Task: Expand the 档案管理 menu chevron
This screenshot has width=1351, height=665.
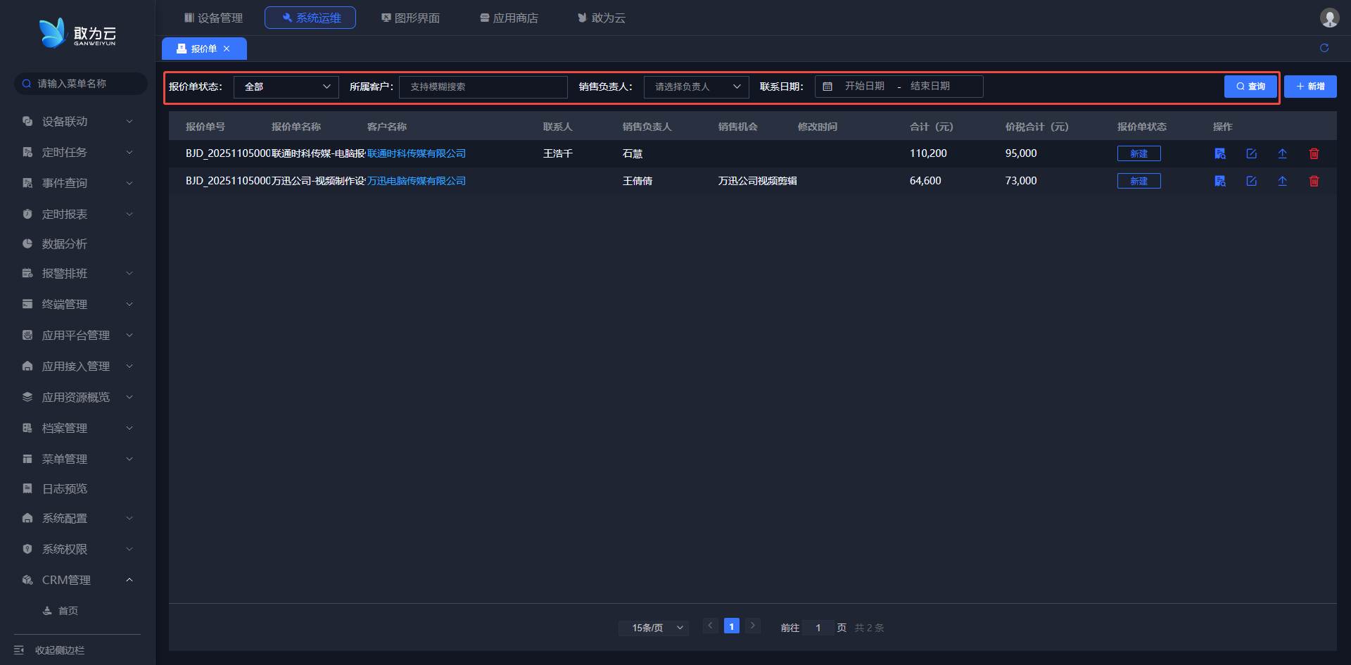Action: 129,428
